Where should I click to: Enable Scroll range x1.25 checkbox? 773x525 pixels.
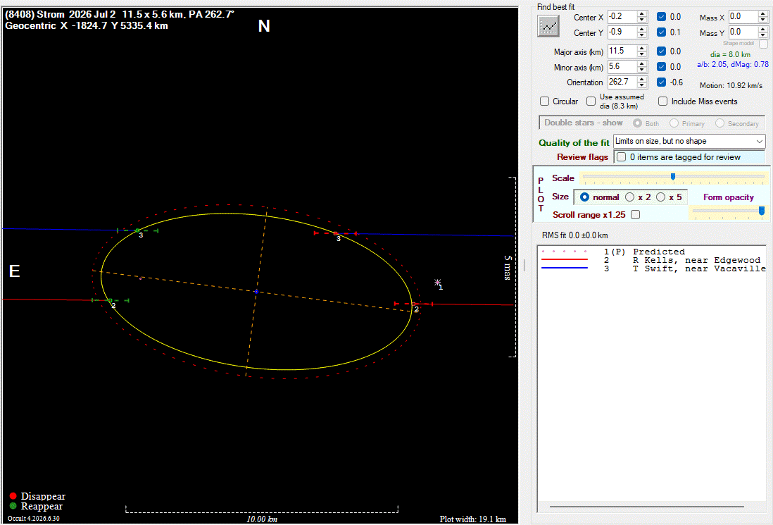point(636,215)
